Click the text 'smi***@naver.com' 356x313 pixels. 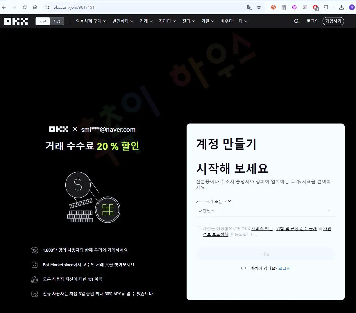coord(108,130)
